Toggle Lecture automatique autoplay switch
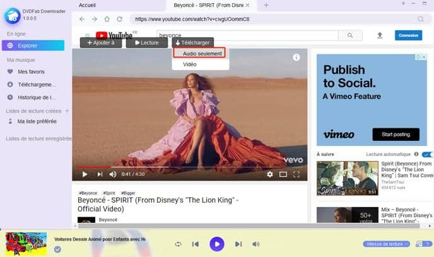Viewport: 434px width, 257px height. click(x=427, y=154)
